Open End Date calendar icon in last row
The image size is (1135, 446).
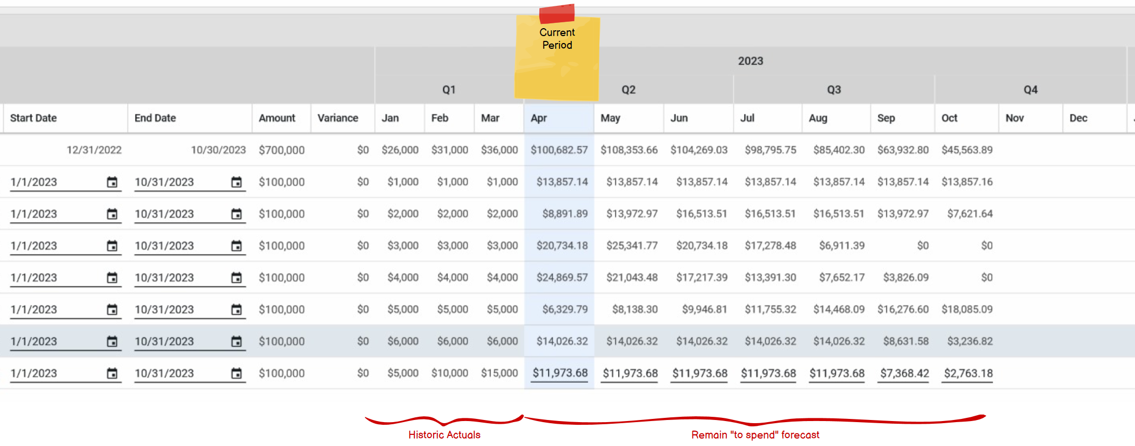coord(236,373)
